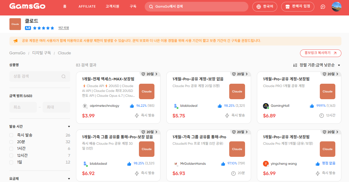
Task: Check the 20분 delivery filter
Action: [11, 142]
